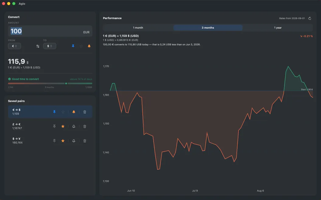Refresh the exchange rates
This screenshot has height=200, width=321.
tap(310, 18)
